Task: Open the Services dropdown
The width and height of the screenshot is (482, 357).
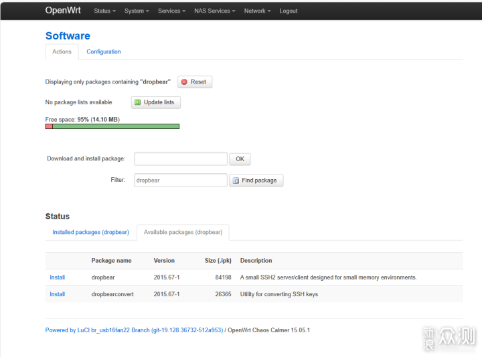Action: point(171,11)
